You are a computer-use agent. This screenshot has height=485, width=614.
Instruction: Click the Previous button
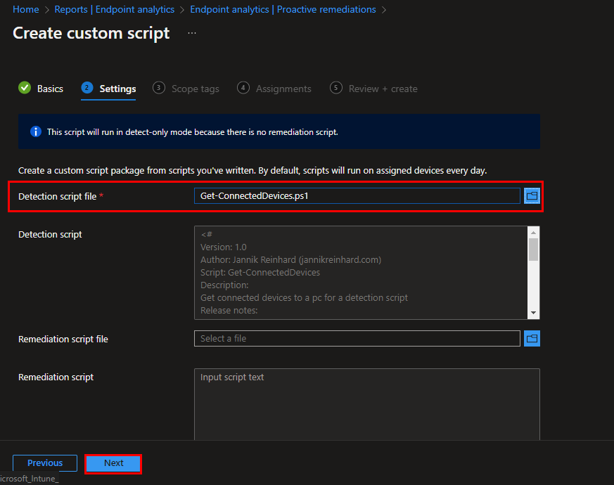44,463
